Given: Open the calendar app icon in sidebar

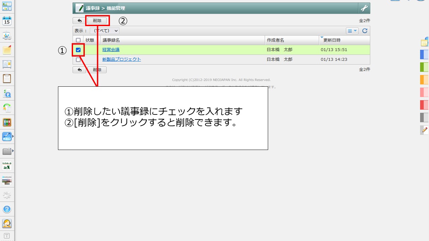Looking at the screenshot, I should click(x=7, y=21).
